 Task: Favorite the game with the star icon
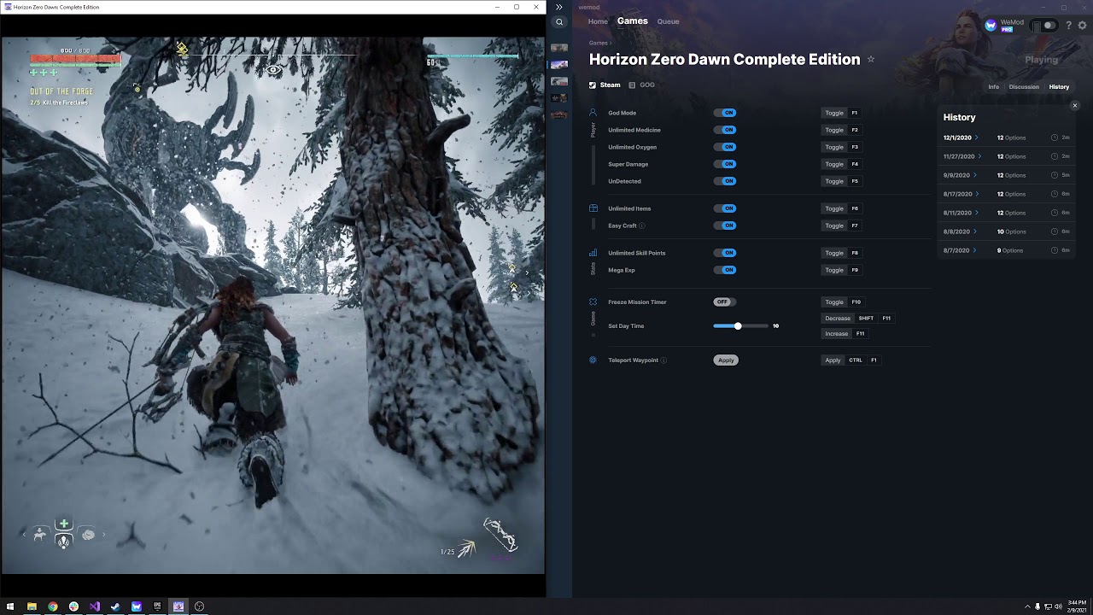[871, 59]
